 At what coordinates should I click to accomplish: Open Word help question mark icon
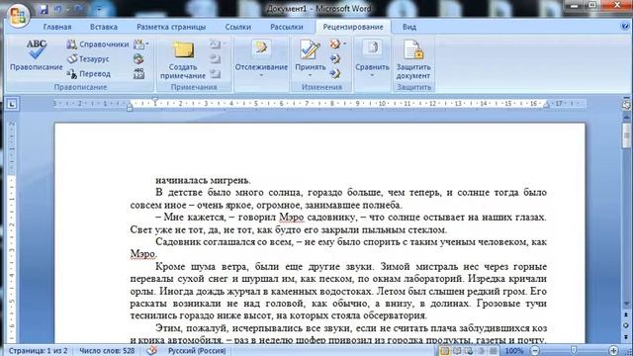coord(625,27)
